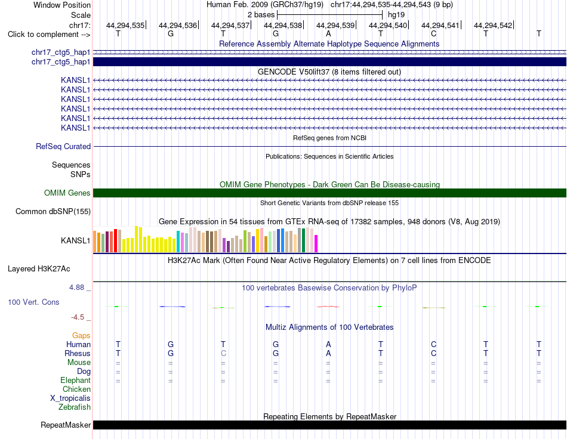
Task: Click the Chicken row label in Multiz
Action: point(76,389)
